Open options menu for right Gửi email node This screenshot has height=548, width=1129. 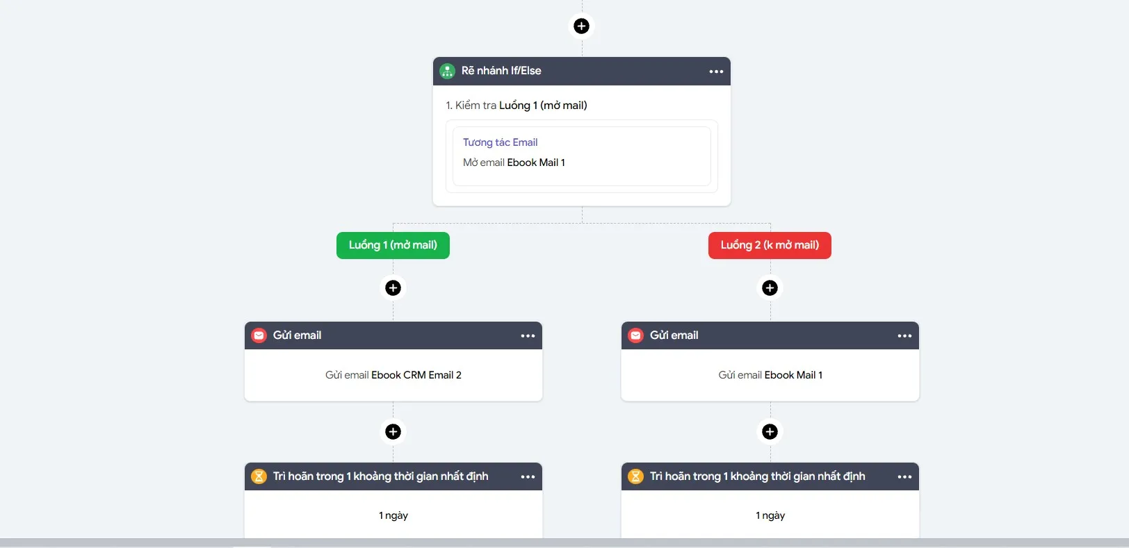click(x=904, y=336)
